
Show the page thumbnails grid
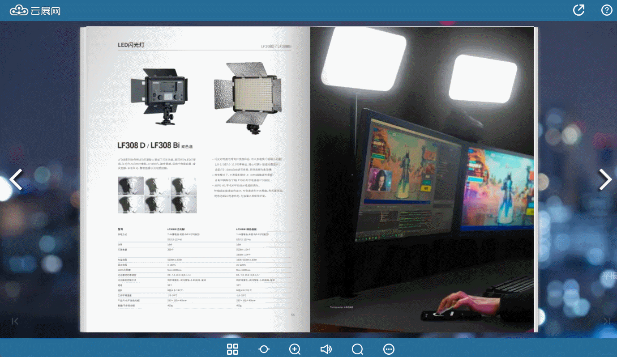pos(232,349)
